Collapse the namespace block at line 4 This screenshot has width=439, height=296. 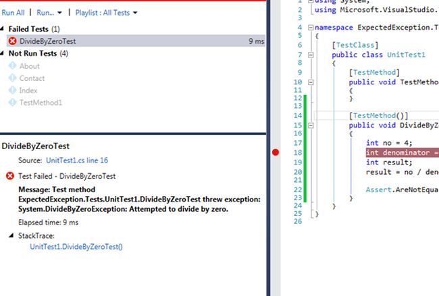[x=311, y=28]
